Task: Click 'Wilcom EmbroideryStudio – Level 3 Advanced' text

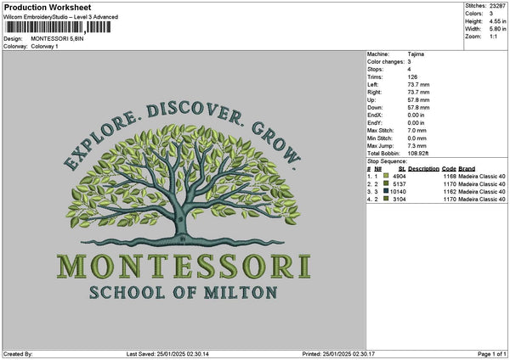Action: point(61,17)
